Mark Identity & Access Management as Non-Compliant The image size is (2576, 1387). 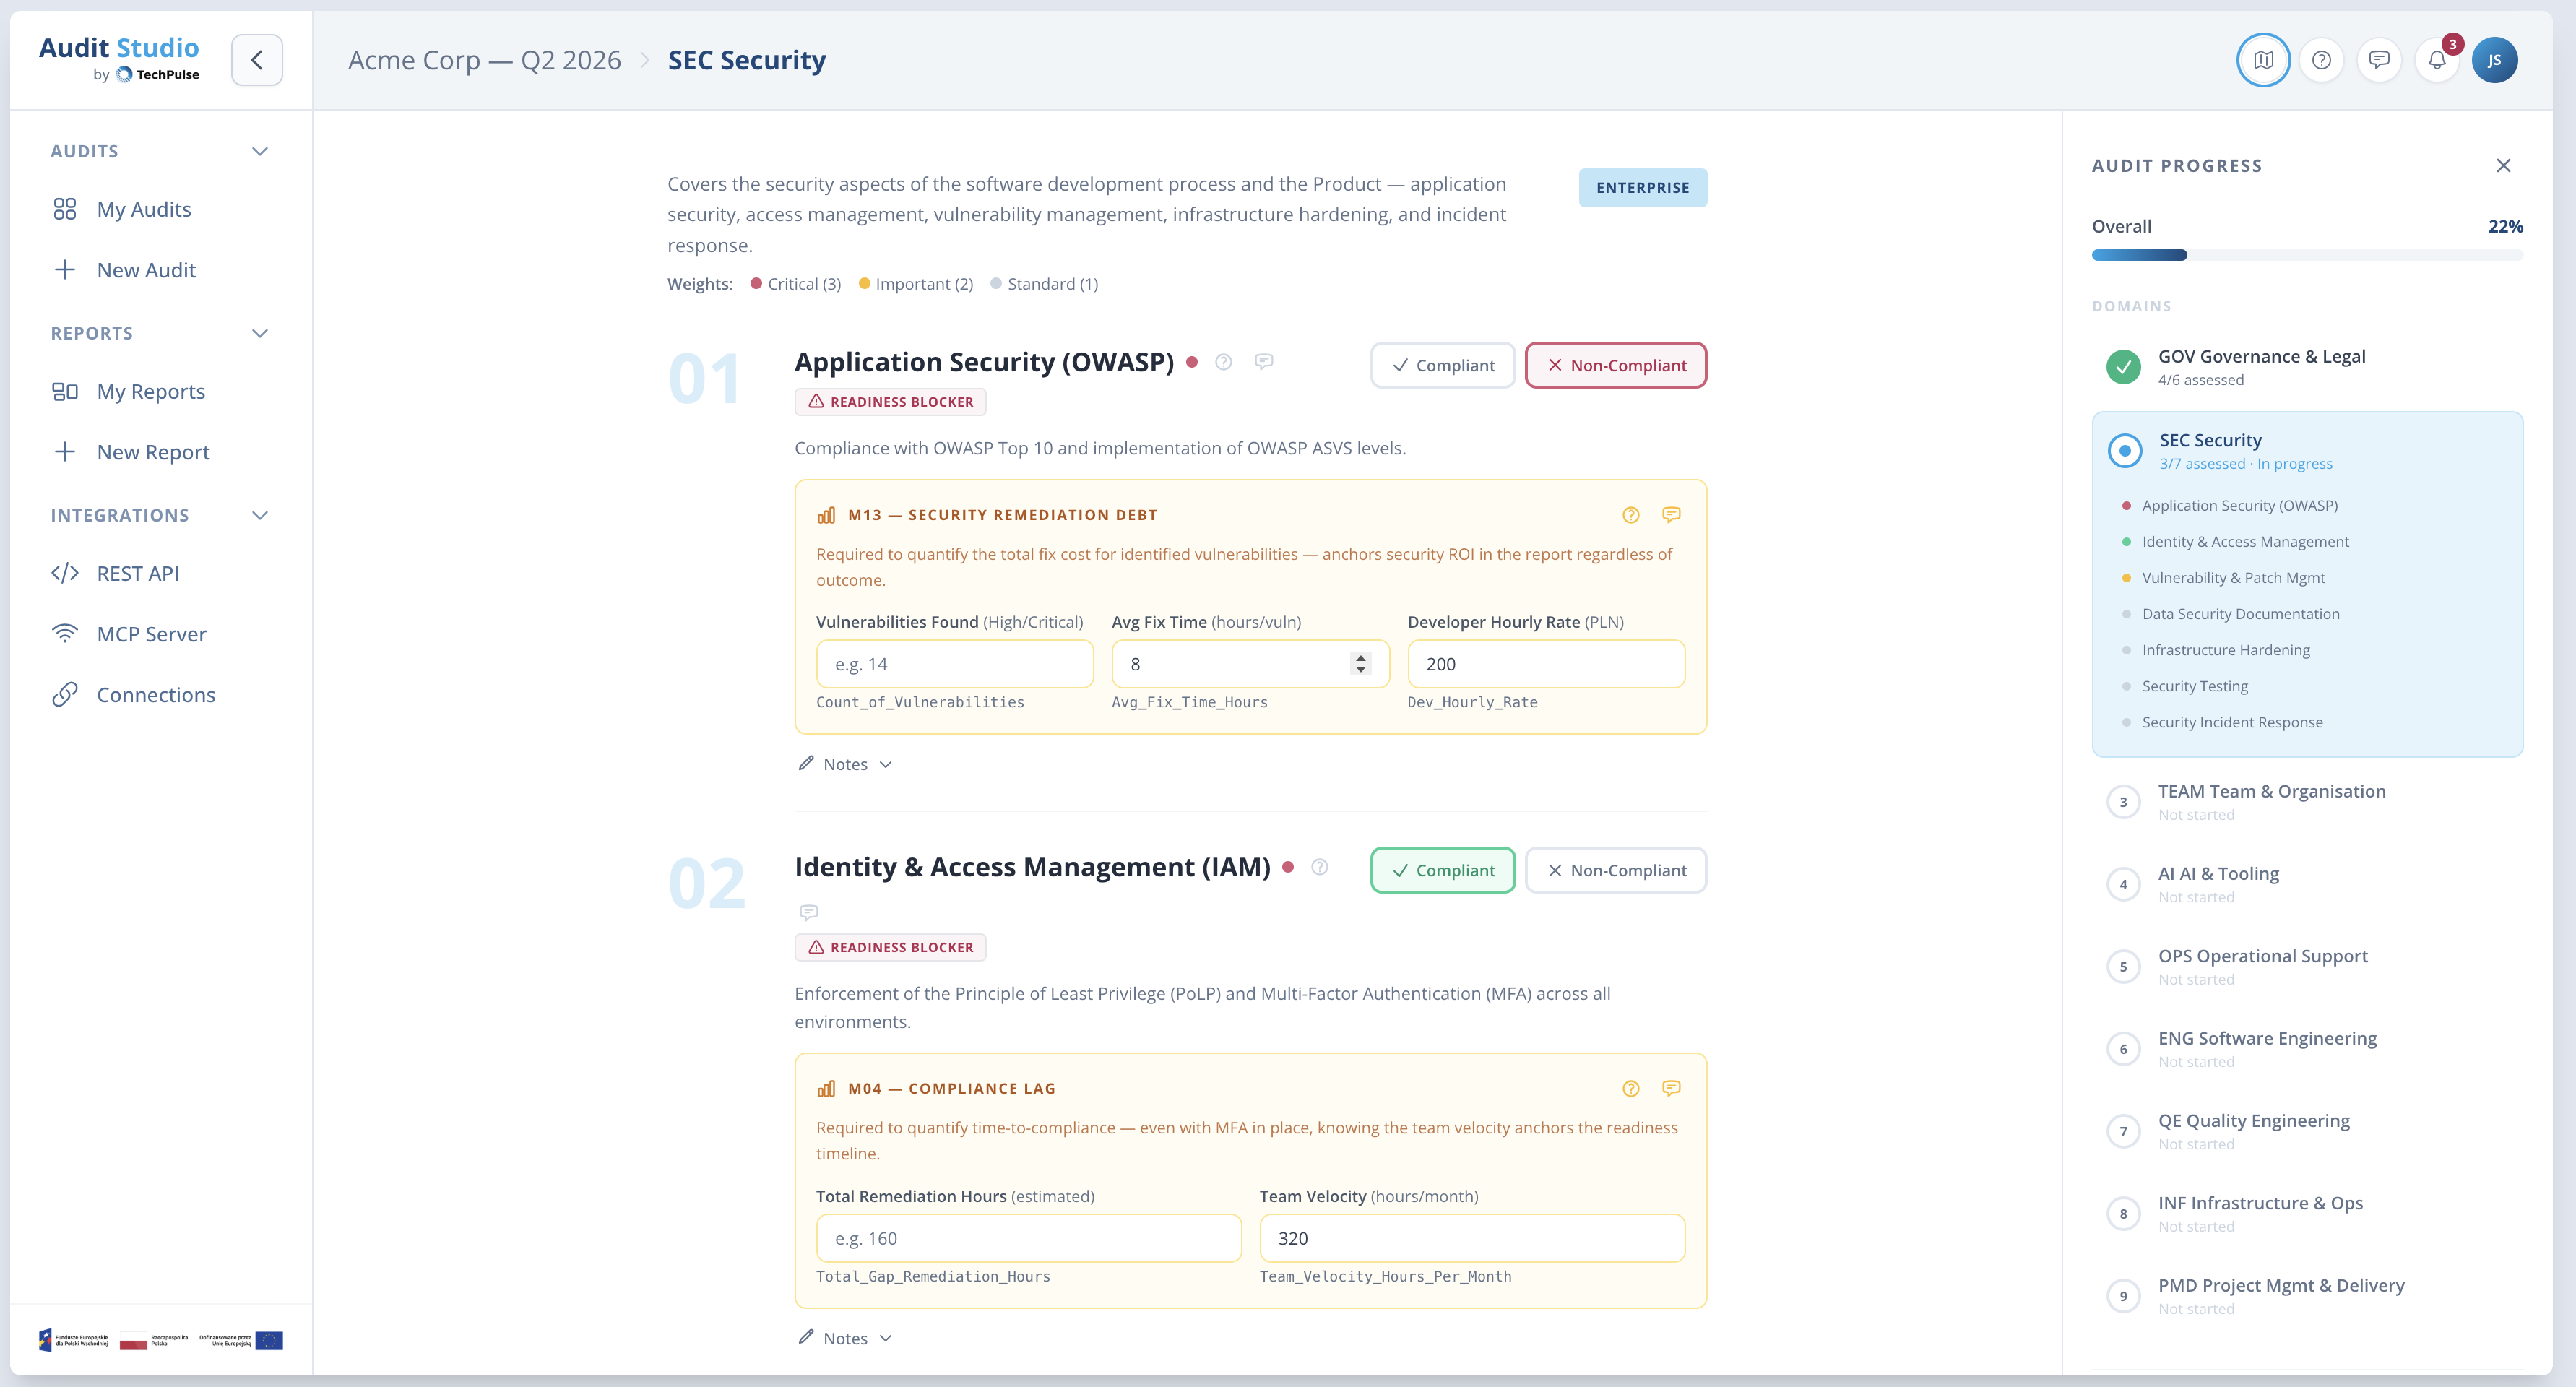[1616, 871]
